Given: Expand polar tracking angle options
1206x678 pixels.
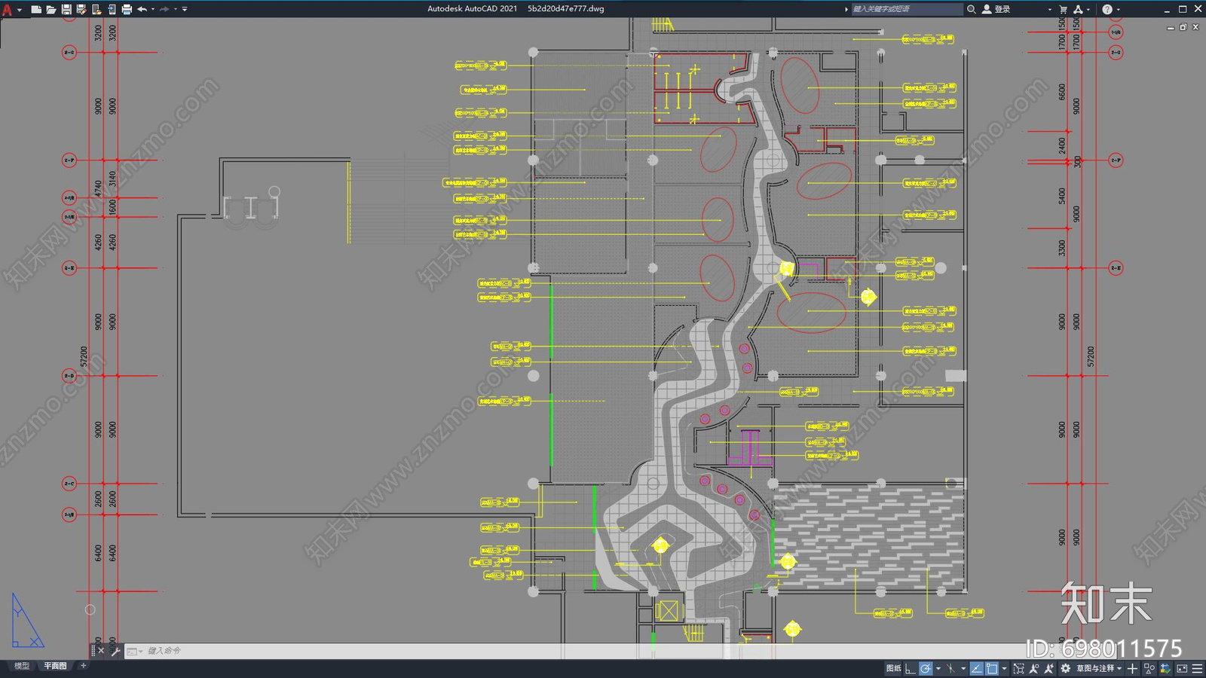Looking at the screenshot, I should pos(938,668).
